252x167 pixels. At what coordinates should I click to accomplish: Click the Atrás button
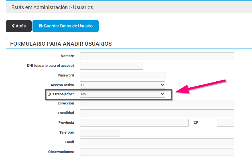coord(19,26)
